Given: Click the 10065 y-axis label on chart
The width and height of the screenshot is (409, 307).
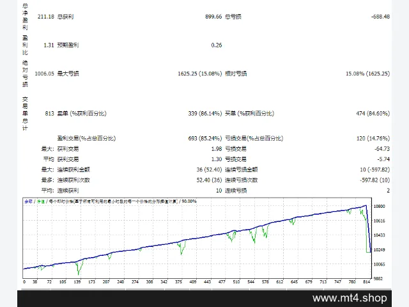Looking at the screenshot, I should click(379, 264).
